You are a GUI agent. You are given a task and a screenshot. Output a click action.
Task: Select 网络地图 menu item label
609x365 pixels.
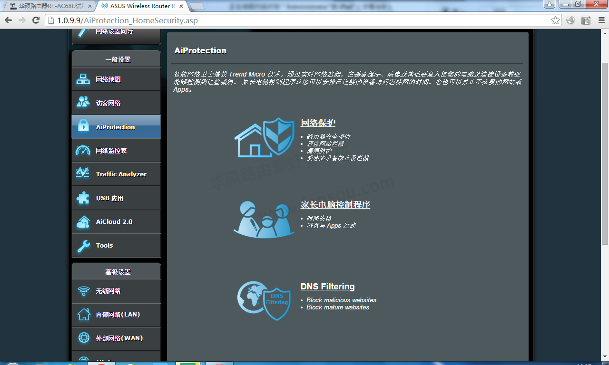pyautogui.click(x=108, y=79)
